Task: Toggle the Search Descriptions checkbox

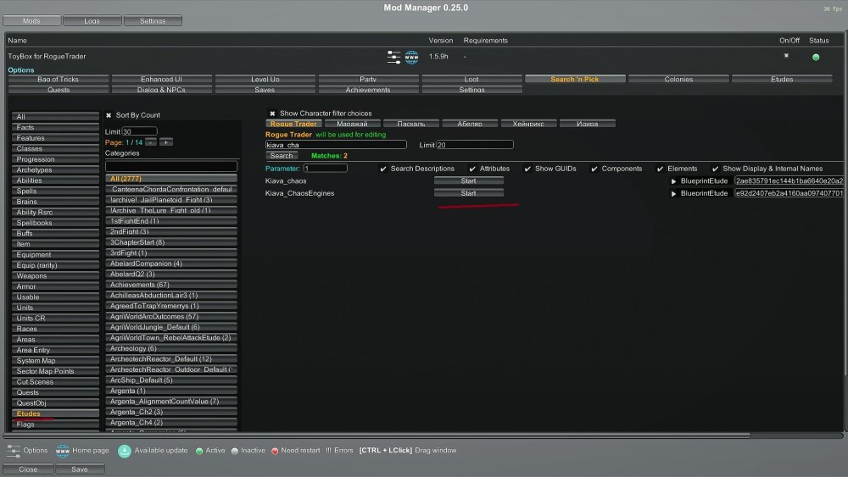Action: [x=383, y=169]
